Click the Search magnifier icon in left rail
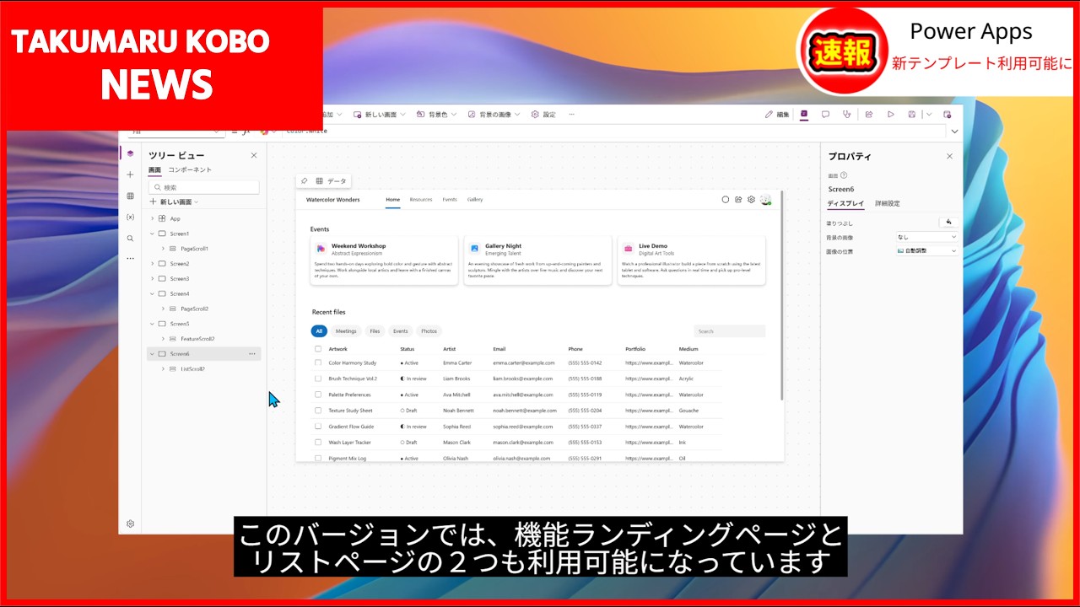The image size is (1080, 607). click(130, 238)
